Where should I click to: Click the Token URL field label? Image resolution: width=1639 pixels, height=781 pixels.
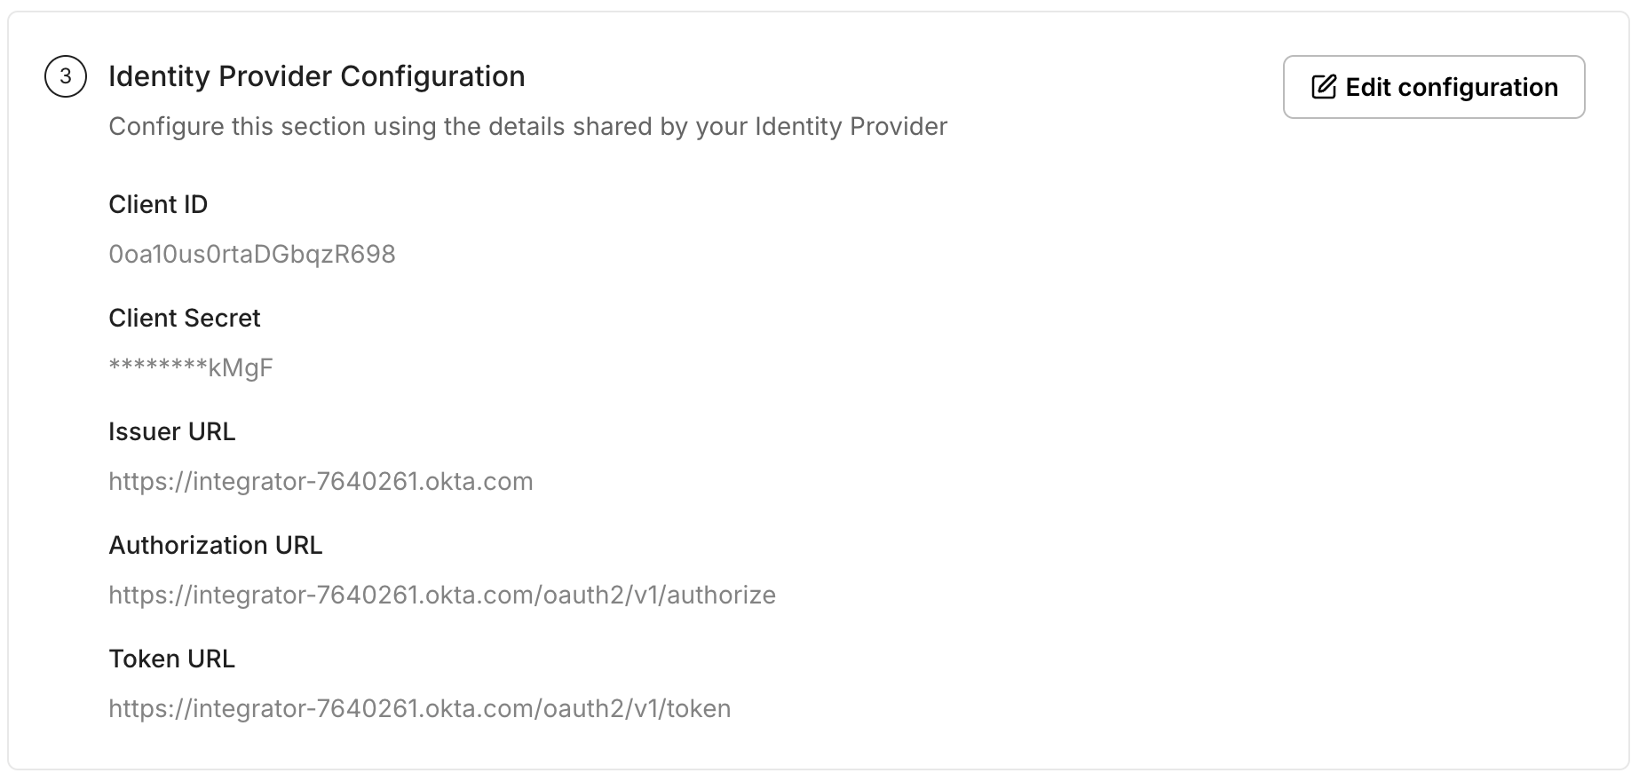coord(171,659)
